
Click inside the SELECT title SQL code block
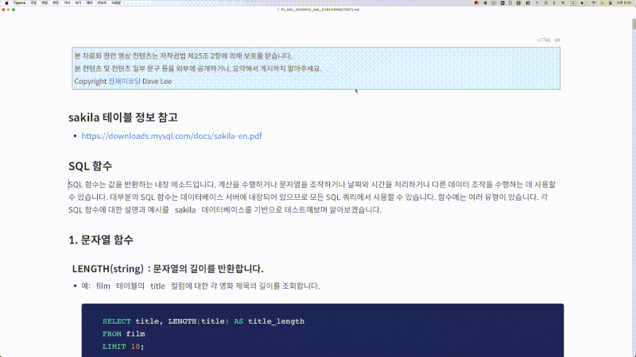[x=323, y=330]
